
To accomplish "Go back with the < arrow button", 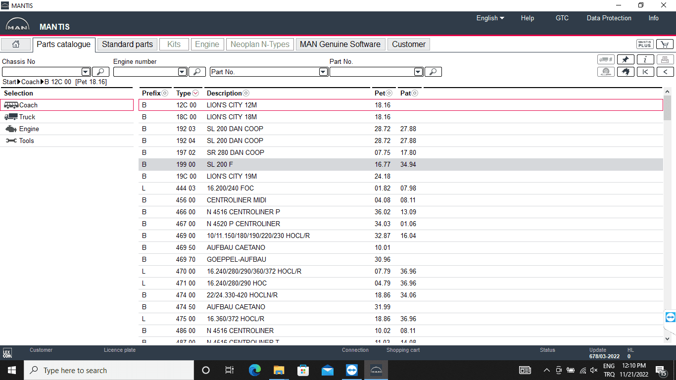I will point(665,72).
